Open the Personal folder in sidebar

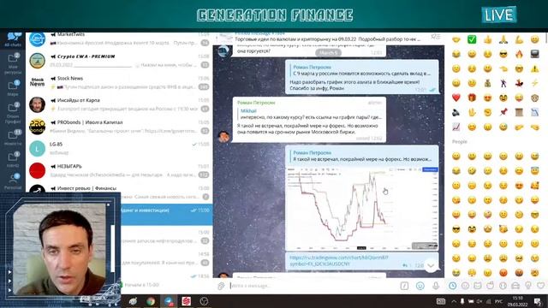pos(13,181)
